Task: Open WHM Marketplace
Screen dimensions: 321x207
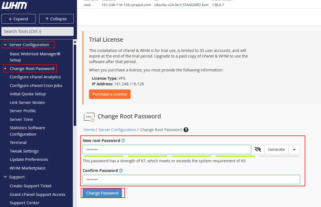Action: pos(28,168)
